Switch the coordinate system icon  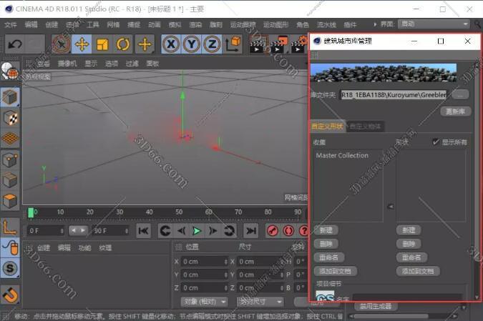tap(233, 44)
